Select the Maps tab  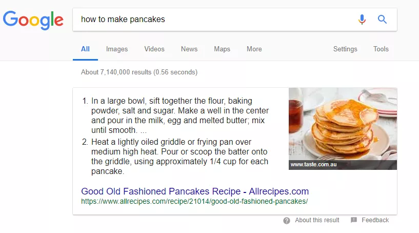222,49
